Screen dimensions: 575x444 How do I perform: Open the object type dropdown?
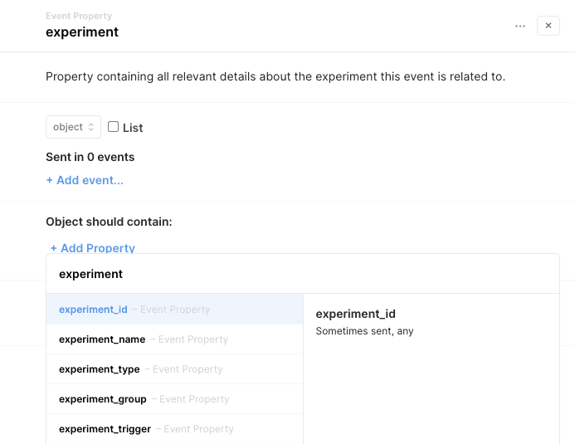click(x=73, y=127)
